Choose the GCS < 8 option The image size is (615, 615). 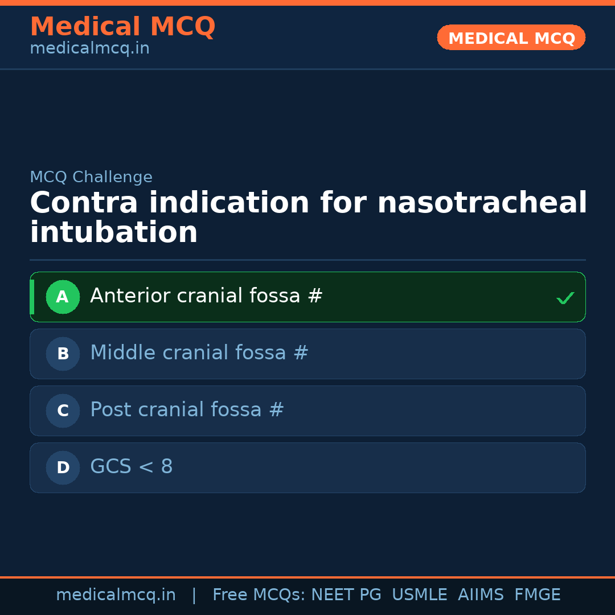click(x=132, y=467)
